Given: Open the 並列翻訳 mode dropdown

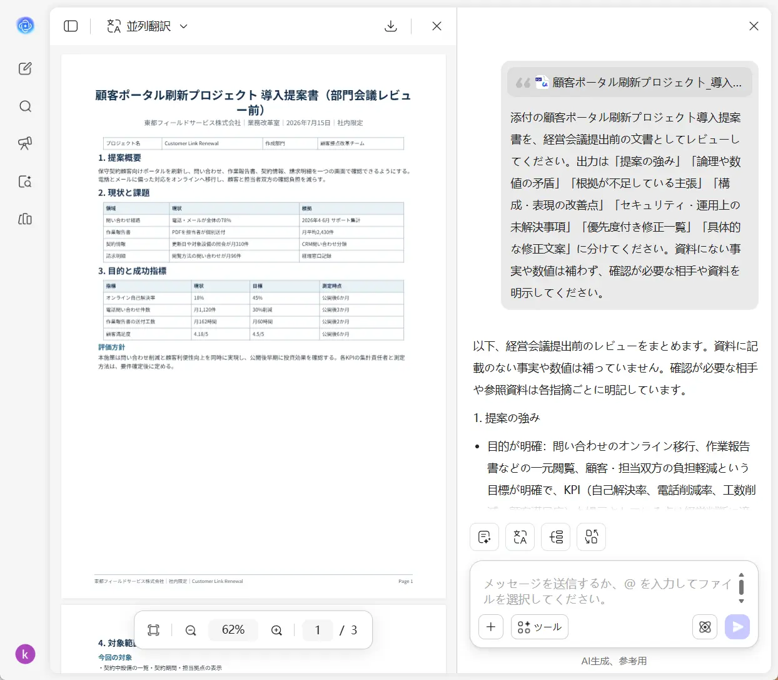Looking at the screenshot, I should point(148,26).
